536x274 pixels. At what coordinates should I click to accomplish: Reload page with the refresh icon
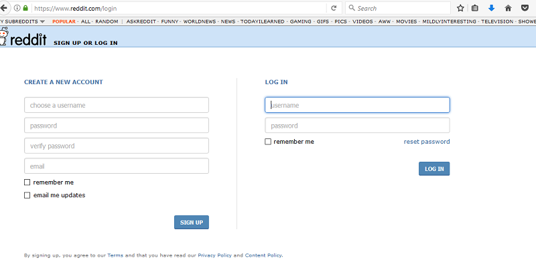[x=334, y=8]
